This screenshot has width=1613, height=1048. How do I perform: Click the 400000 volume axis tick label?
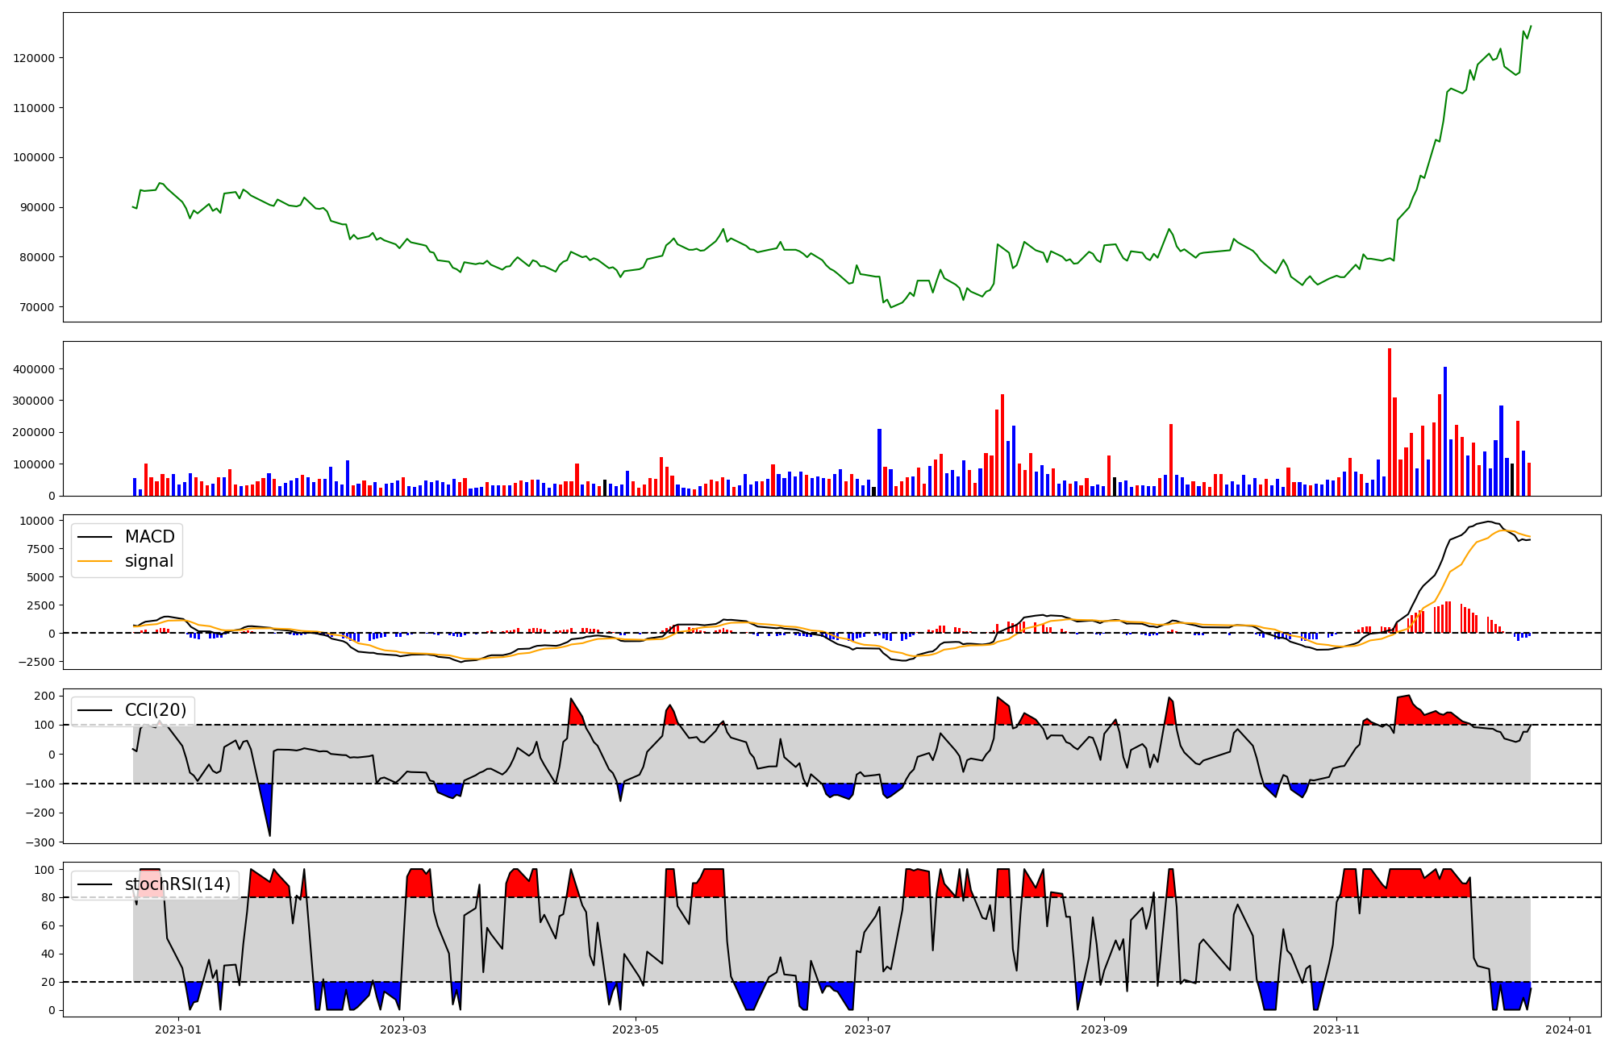(34, 369)
